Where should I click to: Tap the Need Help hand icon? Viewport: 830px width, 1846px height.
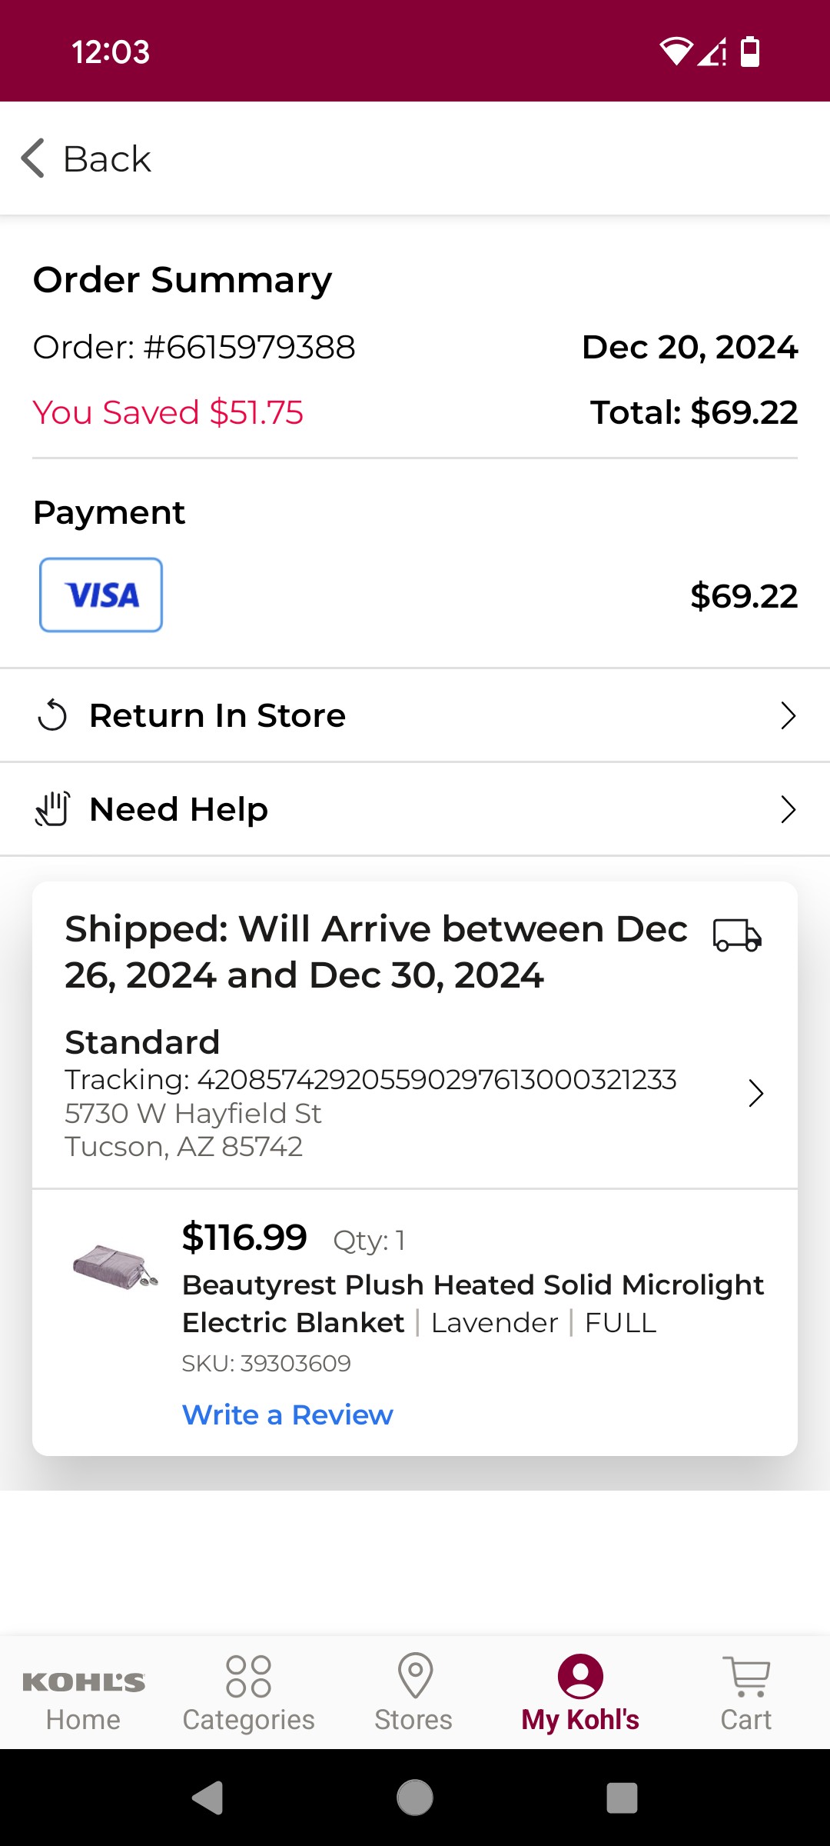[x=52, y=809]
